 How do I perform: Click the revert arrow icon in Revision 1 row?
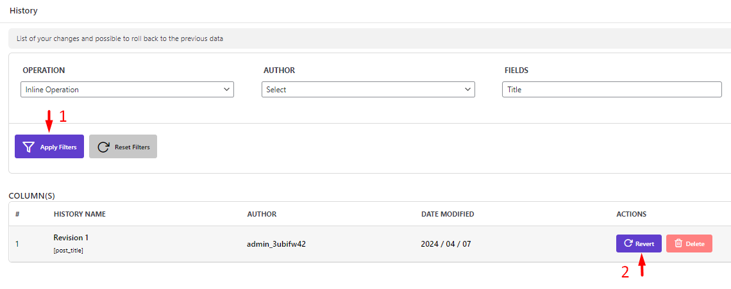[x=628, y=244]
